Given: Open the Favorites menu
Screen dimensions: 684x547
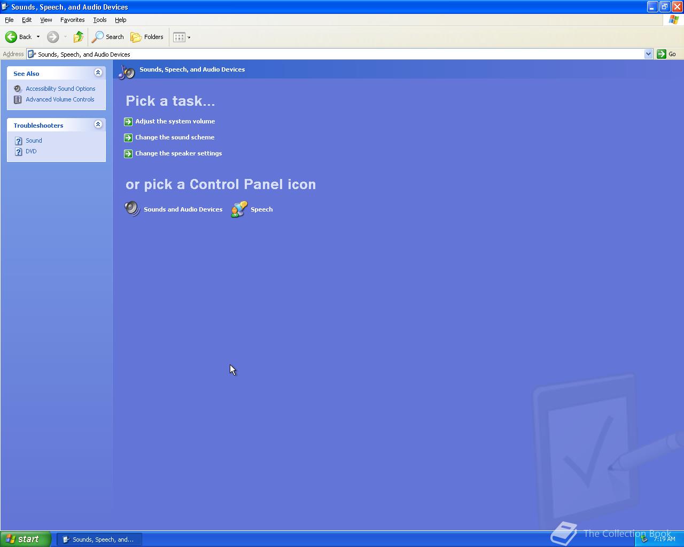Looking at the screenshot, I should click(72, 20).
